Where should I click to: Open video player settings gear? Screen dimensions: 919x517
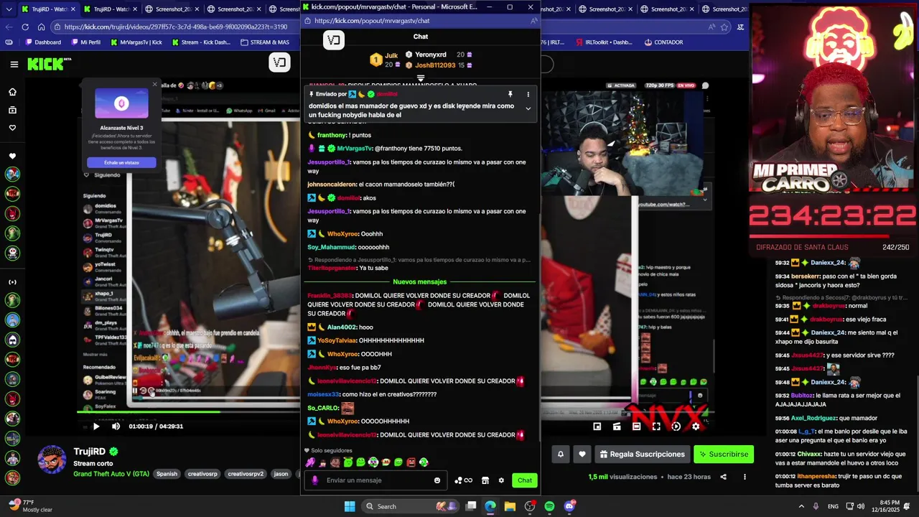point(695,427)
